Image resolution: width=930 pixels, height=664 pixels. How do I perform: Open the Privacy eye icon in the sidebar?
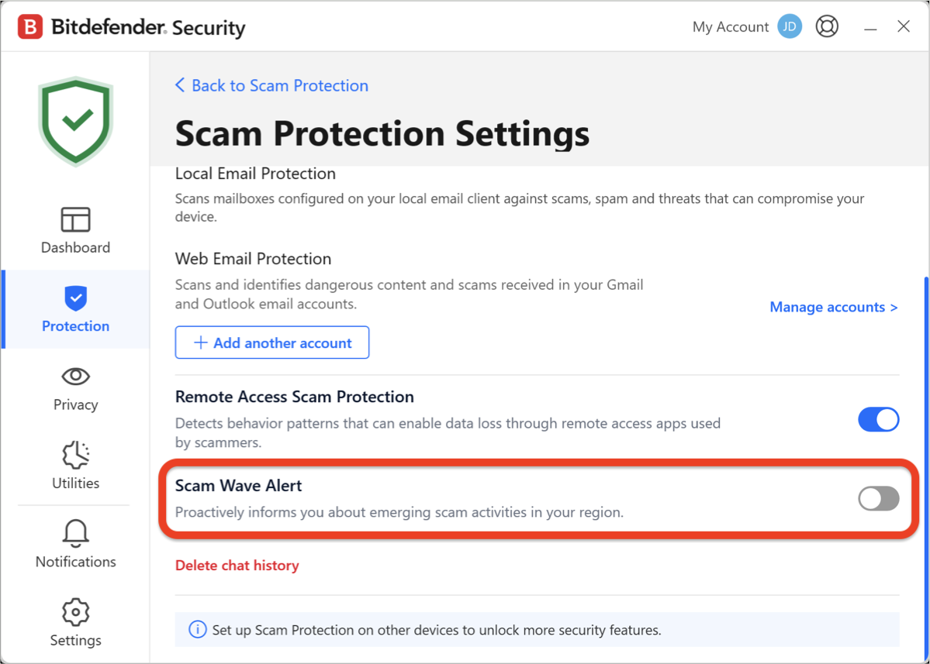click(75, 376)
